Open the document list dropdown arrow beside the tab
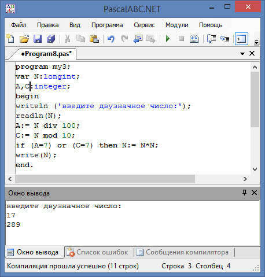Screen dimensions: 265x277 tap(242, 54)
